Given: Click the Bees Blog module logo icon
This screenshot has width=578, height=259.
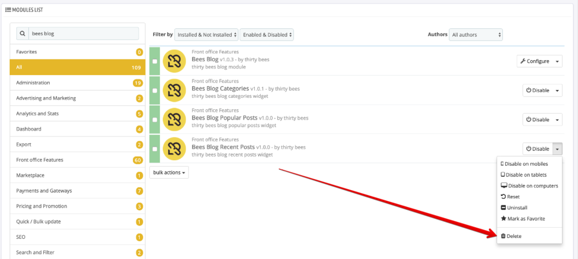Looking at the screenshot, I should point(173,61).
